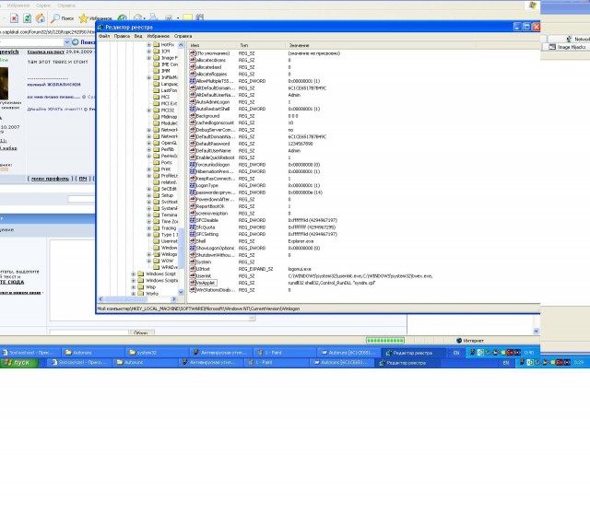The width and height of the screenshot is (590, 524).
Task: Open Internet Explorer Сервис menu
Action: tap(43, 6)
